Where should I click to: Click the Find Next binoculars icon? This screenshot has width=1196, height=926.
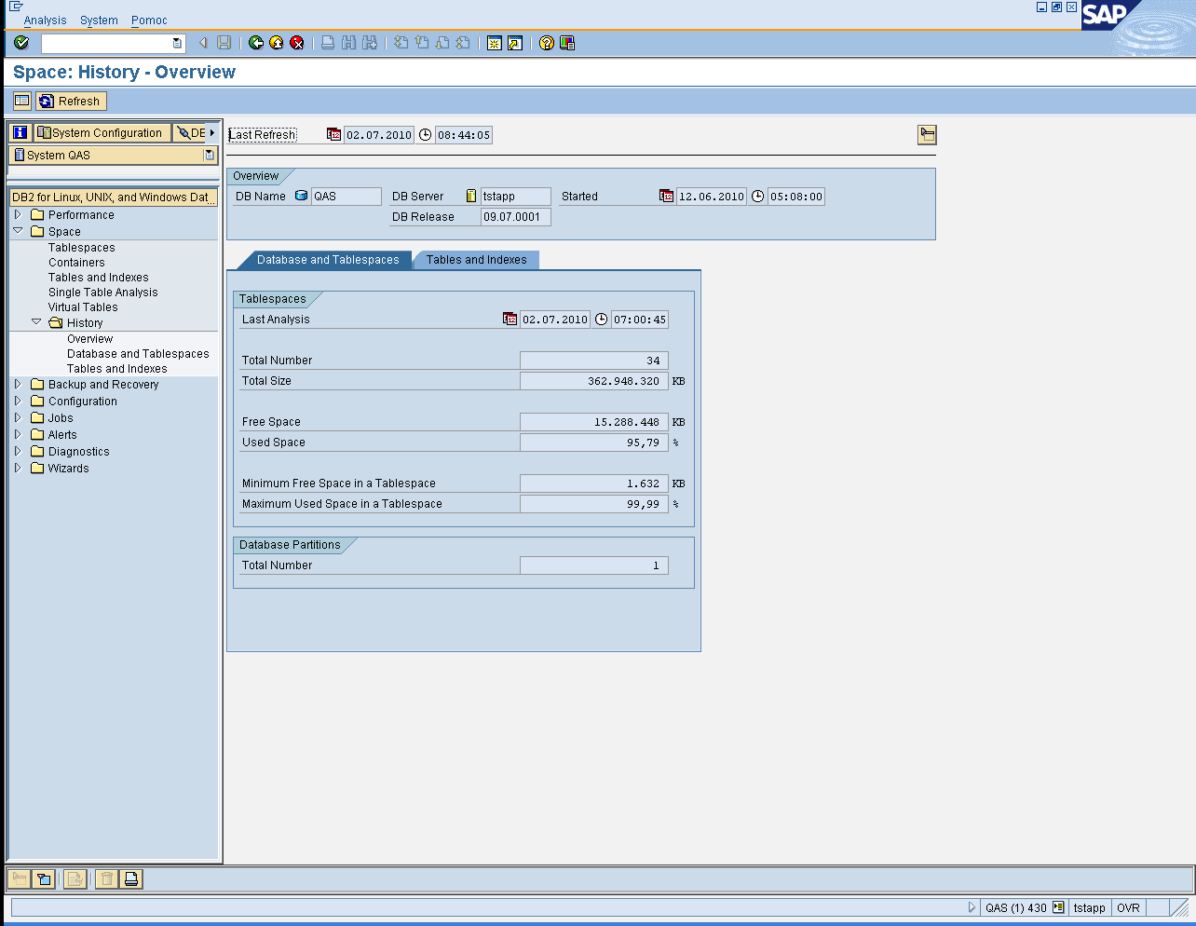370,43
